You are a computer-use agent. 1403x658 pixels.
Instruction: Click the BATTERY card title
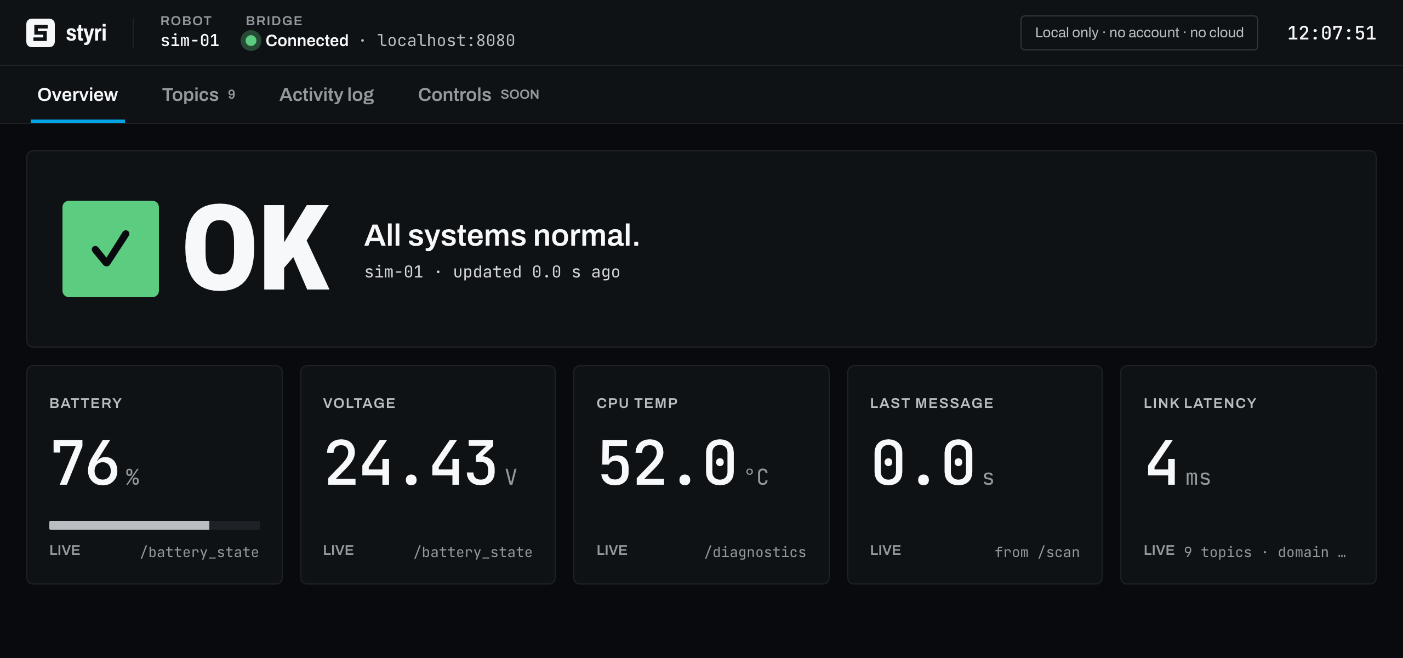86,403
